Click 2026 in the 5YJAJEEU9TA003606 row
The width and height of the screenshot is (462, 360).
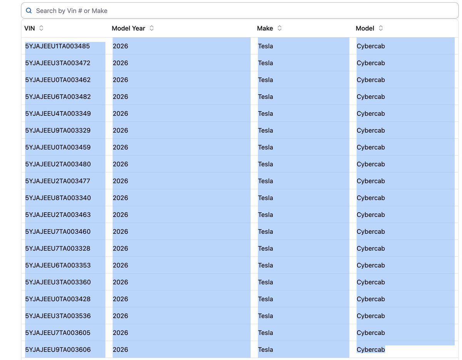click(x=121, y=350)
